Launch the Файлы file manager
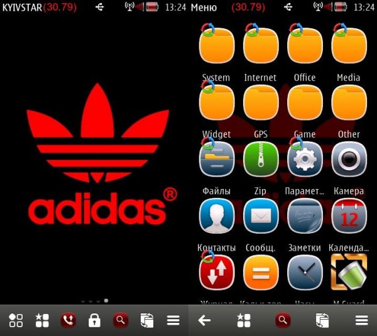377x336 pixels. pyautogui.click(x=217, y=159)
